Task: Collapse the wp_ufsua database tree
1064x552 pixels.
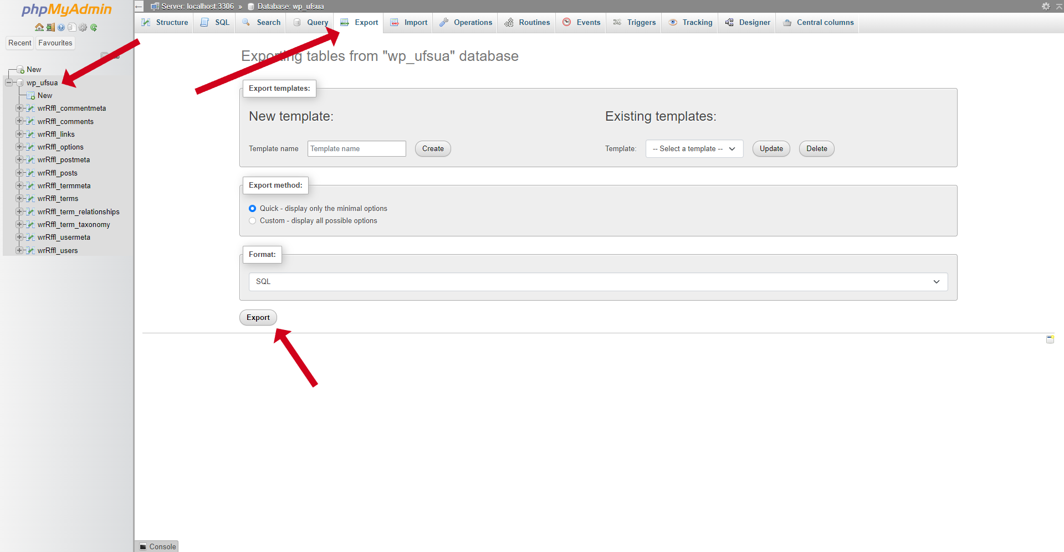Action: 9,82
